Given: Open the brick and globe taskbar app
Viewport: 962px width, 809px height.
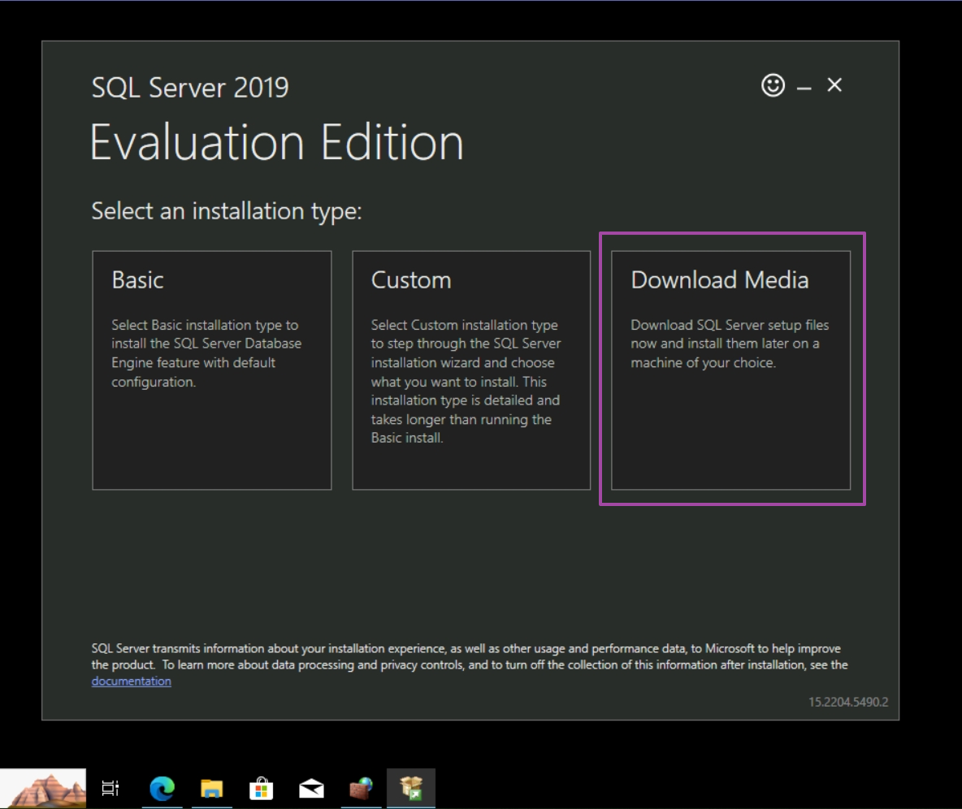Looking at the screenshot, I should 362,788.
